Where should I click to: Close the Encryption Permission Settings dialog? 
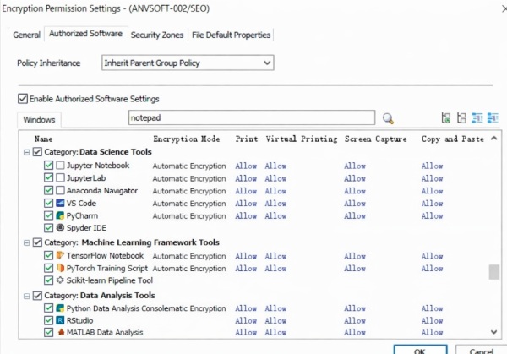tap(504, 8)
